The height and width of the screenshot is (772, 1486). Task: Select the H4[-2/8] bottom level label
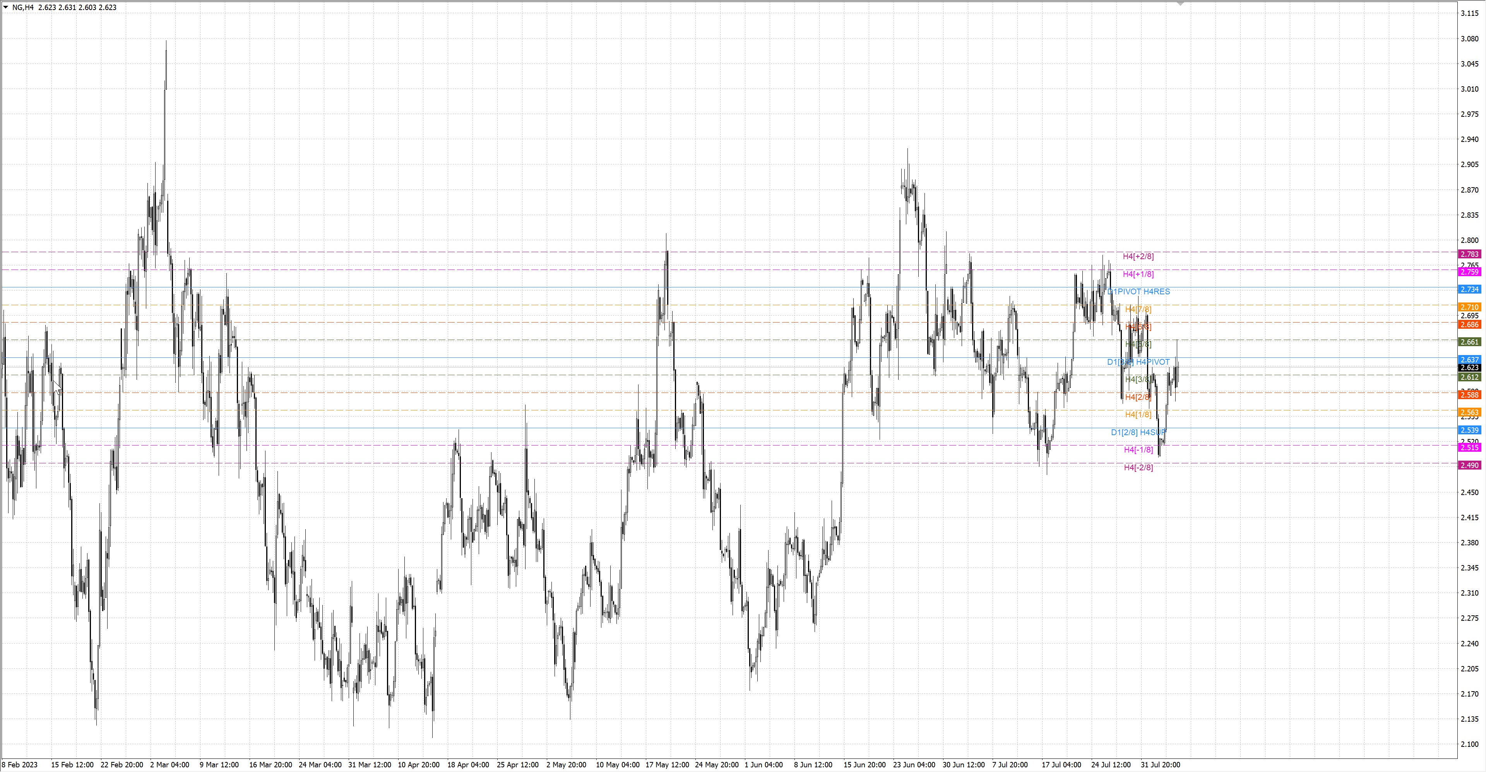(1138, 468)
